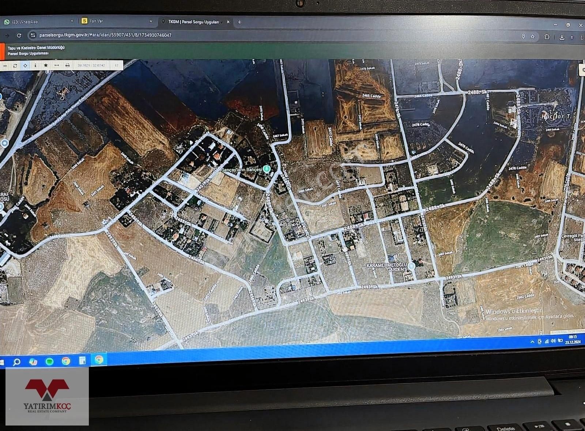
Task: Switch to active Chrome window in taskbar
Action: pyautogui.click(x=99, y=360)
